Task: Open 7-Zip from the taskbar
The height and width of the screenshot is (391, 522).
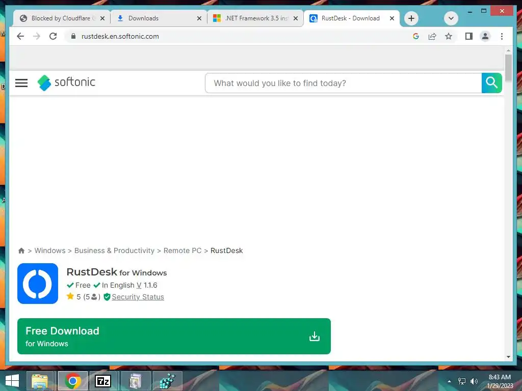Action: point(103,381)
